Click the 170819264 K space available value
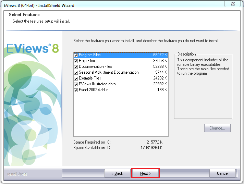Viewport: 244px width, 184px height. pyautogui.click(x=151, y=147)
